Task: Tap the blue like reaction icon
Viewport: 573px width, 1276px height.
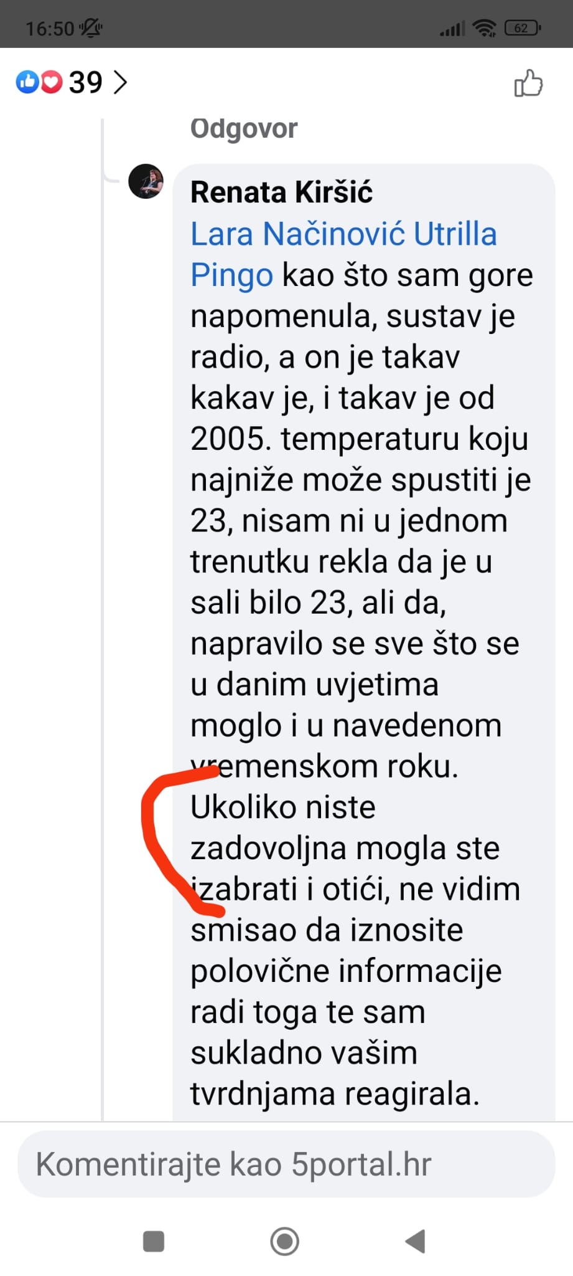Action: pyautogui.click(x=27, y=82)
